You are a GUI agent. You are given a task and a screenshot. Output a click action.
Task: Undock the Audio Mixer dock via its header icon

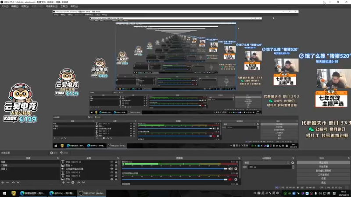coord(239,158)
